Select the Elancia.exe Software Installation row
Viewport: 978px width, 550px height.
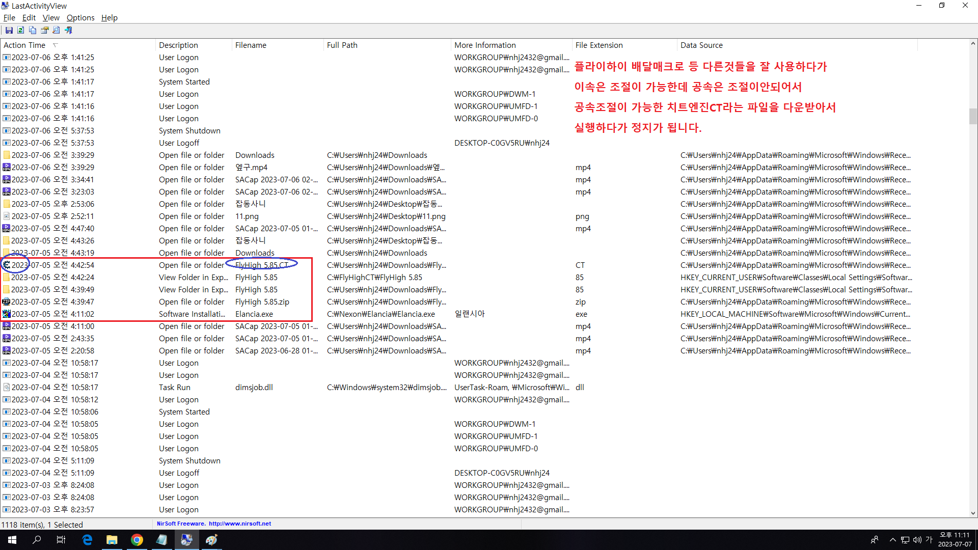coord(254,314)
